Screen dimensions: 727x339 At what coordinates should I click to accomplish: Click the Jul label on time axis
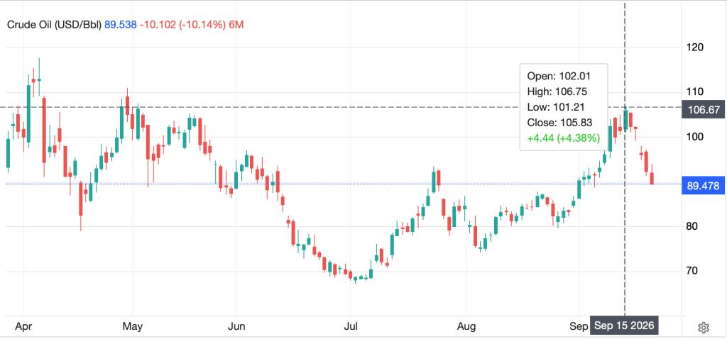click(351, 326)
